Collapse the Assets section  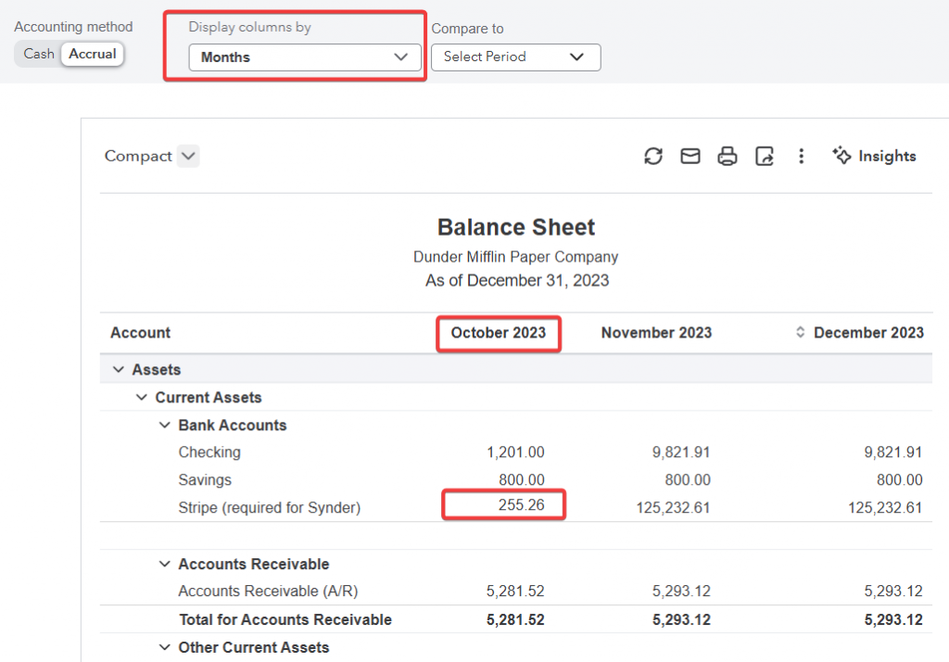pyautogui.click(x=118, y=370)
